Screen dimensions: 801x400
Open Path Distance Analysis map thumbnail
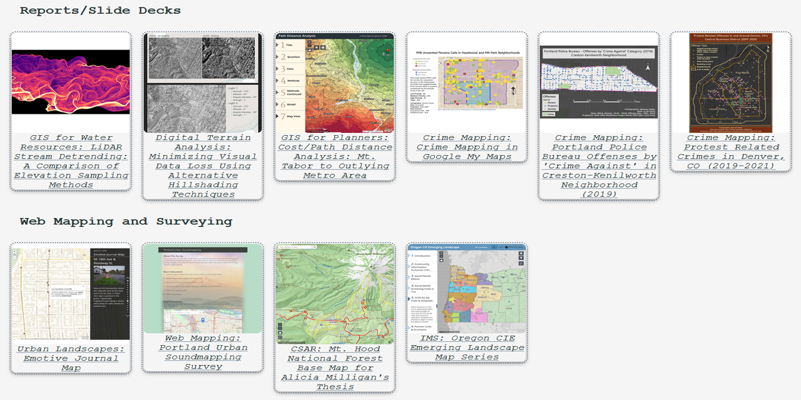tap(335, 82)
